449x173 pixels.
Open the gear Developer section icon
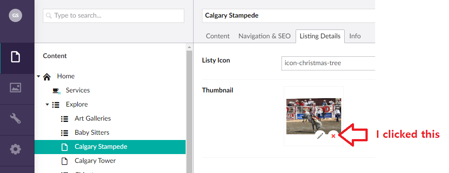(x=15, y=149)
